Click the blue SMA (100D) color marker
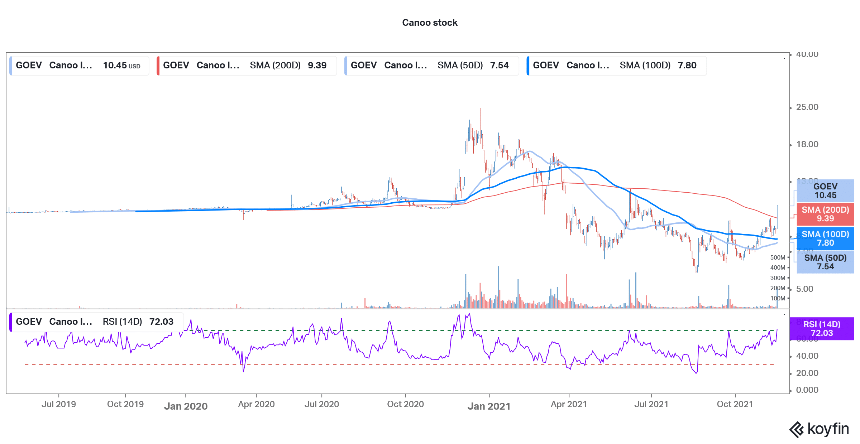 [528, 66]
